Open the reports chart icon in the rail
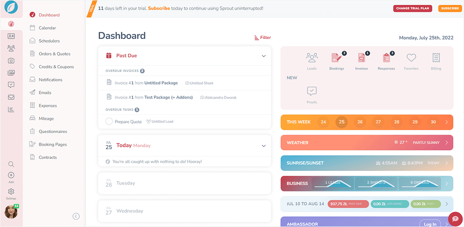464x227 pixels. (x=11, y=109)
